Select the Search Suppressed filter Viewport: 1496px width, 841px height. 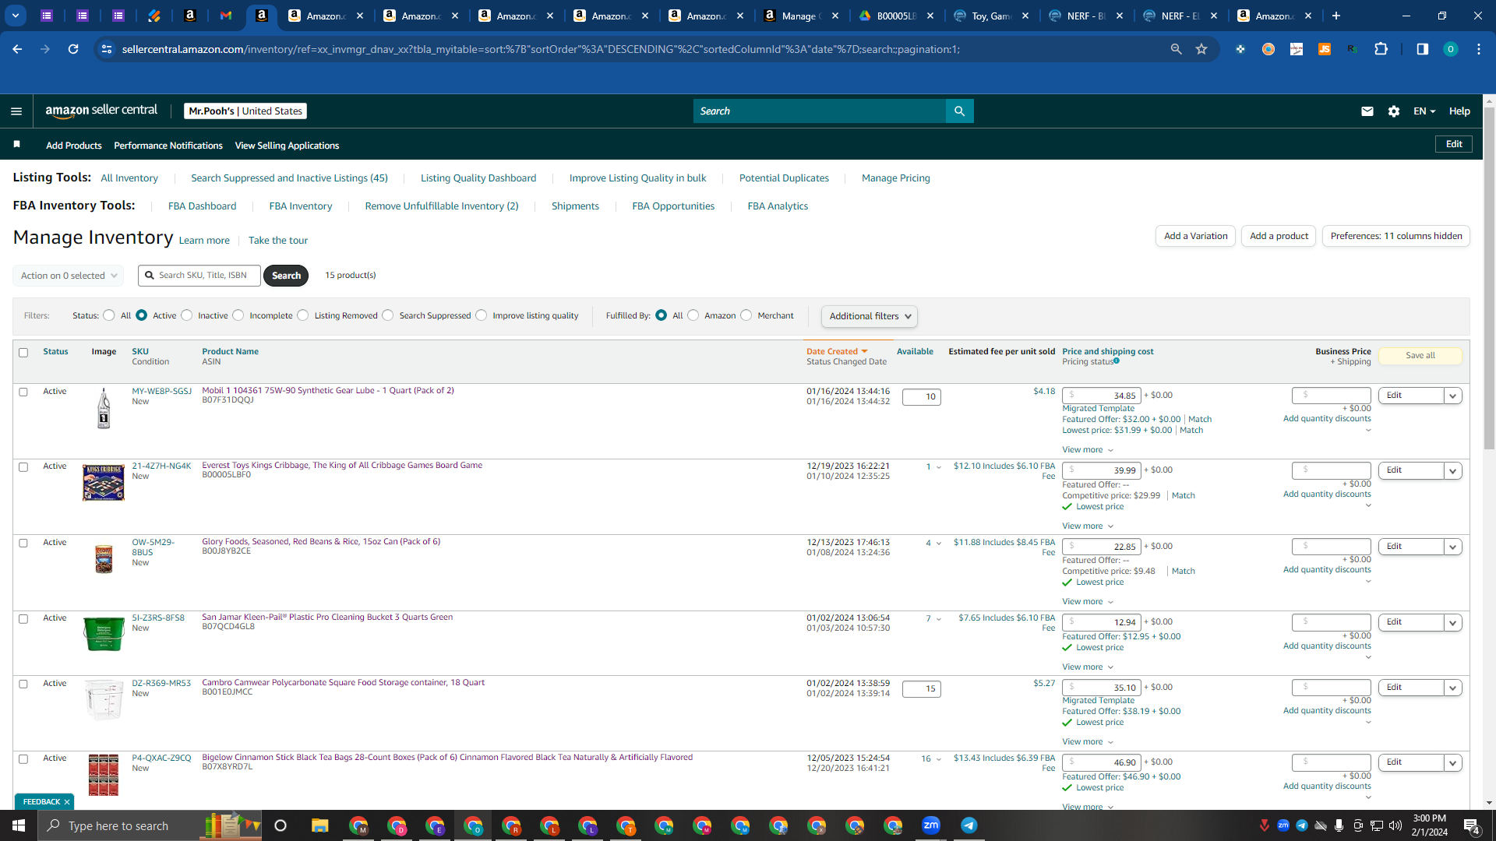pos(388,315)
